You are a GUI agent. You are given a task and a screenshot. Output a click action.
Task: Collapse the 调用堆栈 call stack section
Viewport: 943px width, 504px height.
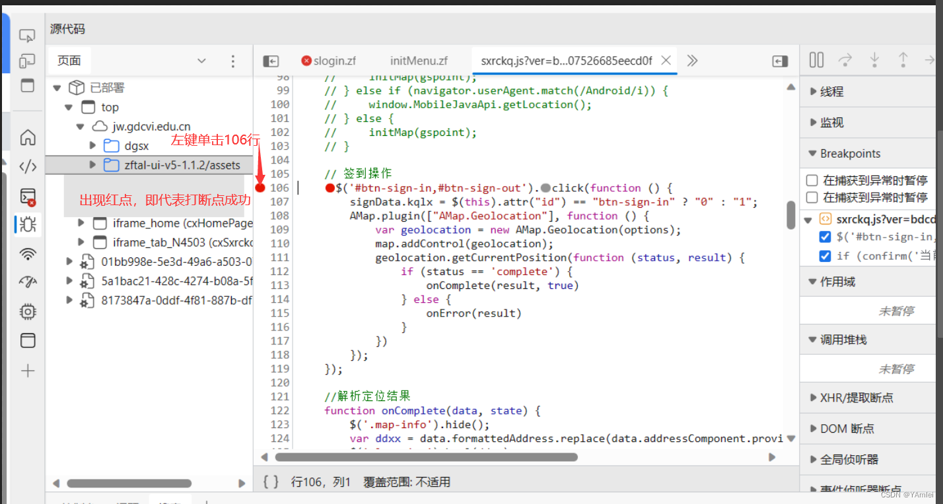[813, 340]
